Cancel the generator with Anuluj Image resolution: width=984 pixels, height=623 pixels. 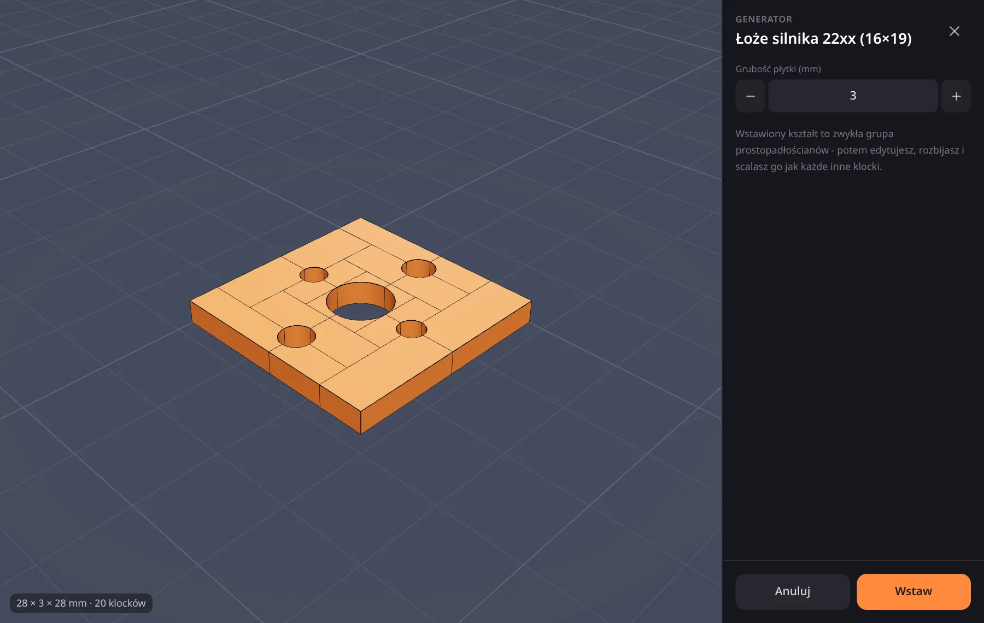[792, 591]
